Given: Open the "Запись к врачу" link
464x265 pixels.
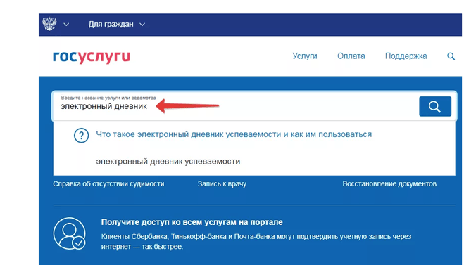Looking at the screenshot, I should [x=222, y=184].
